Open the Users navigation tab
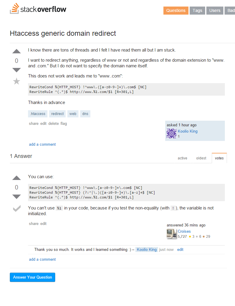 coord(215,10)
